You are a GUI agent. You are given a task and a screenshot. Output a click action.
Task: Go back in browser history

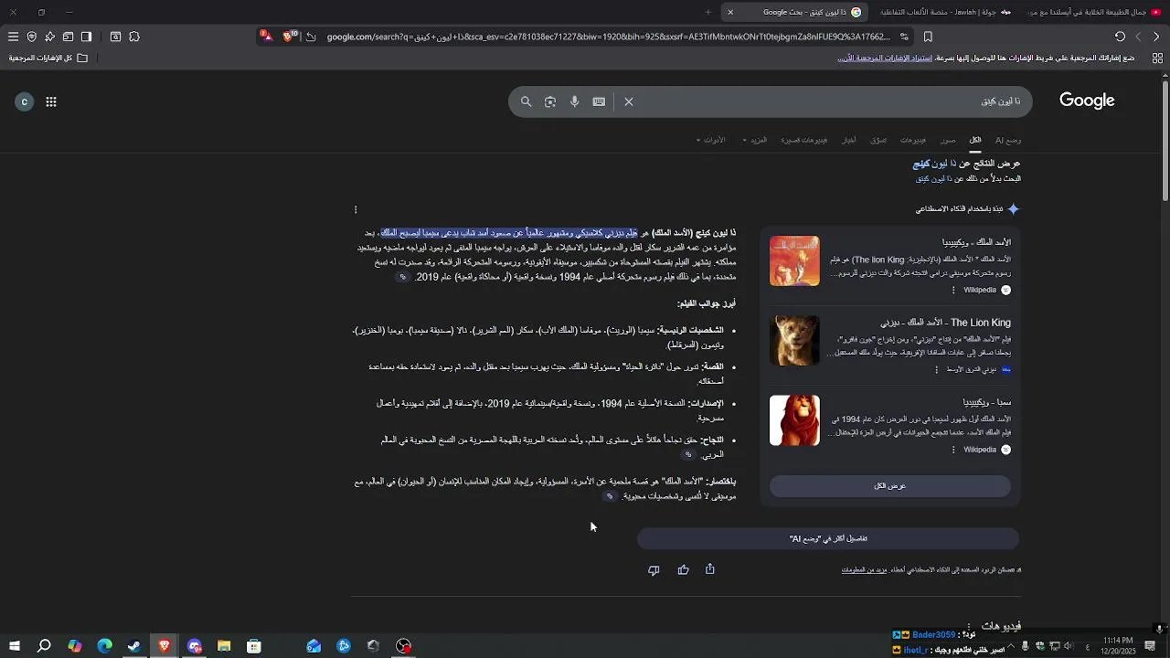(x=1156, y=37)
